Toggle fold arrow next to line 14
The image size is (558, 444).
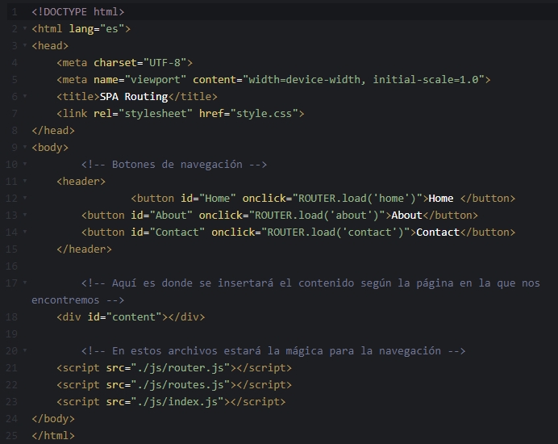click(25, 232)
